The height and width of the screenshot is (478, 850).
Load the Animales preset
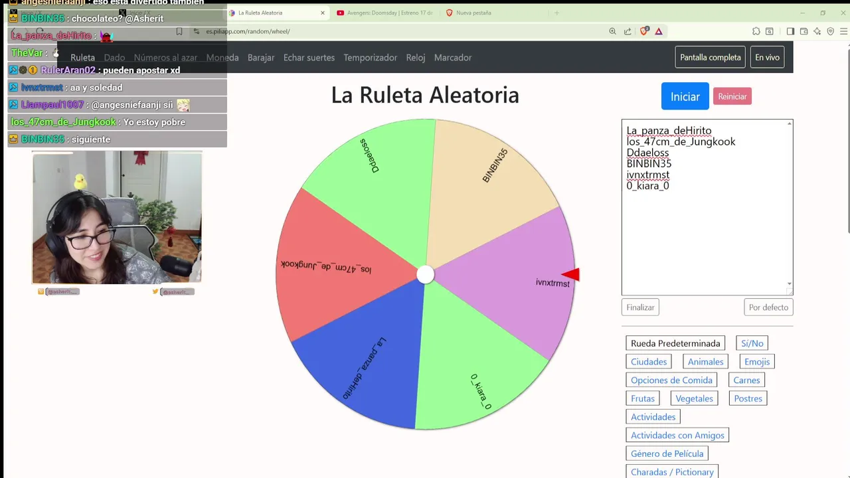tap(705, 362)
